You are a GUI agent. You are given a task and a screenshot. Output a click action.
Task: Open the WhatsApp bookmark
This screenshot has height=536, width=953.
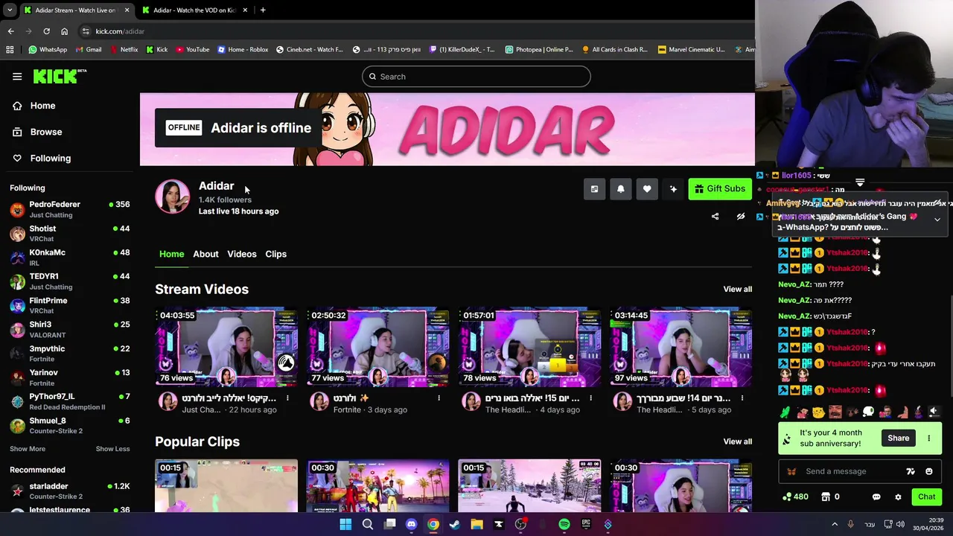(x=48, y=50)
